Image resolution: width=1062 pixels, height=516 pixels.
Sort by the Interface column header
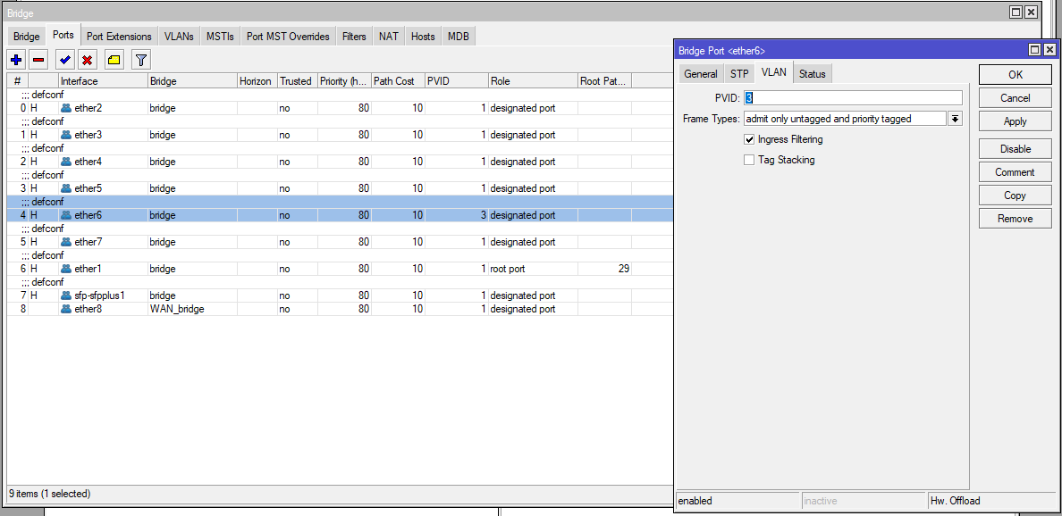pyautogui.click(x=103, y=81)
